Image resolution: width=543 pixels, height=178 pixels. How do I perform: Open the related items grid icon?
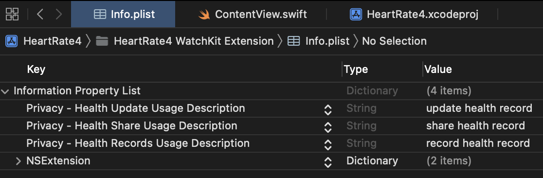click(x=12, y=14)
